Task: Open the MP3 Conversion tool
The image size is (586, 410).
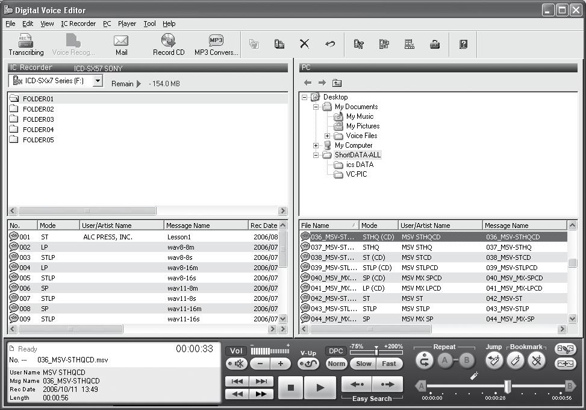Action: click(216, 45)
